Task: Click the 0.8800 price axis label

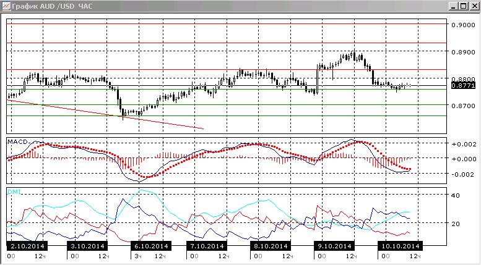Action: coord(464,79)
